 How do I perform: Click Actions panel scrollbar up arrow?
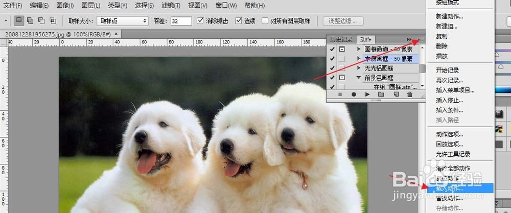(422, 48)
